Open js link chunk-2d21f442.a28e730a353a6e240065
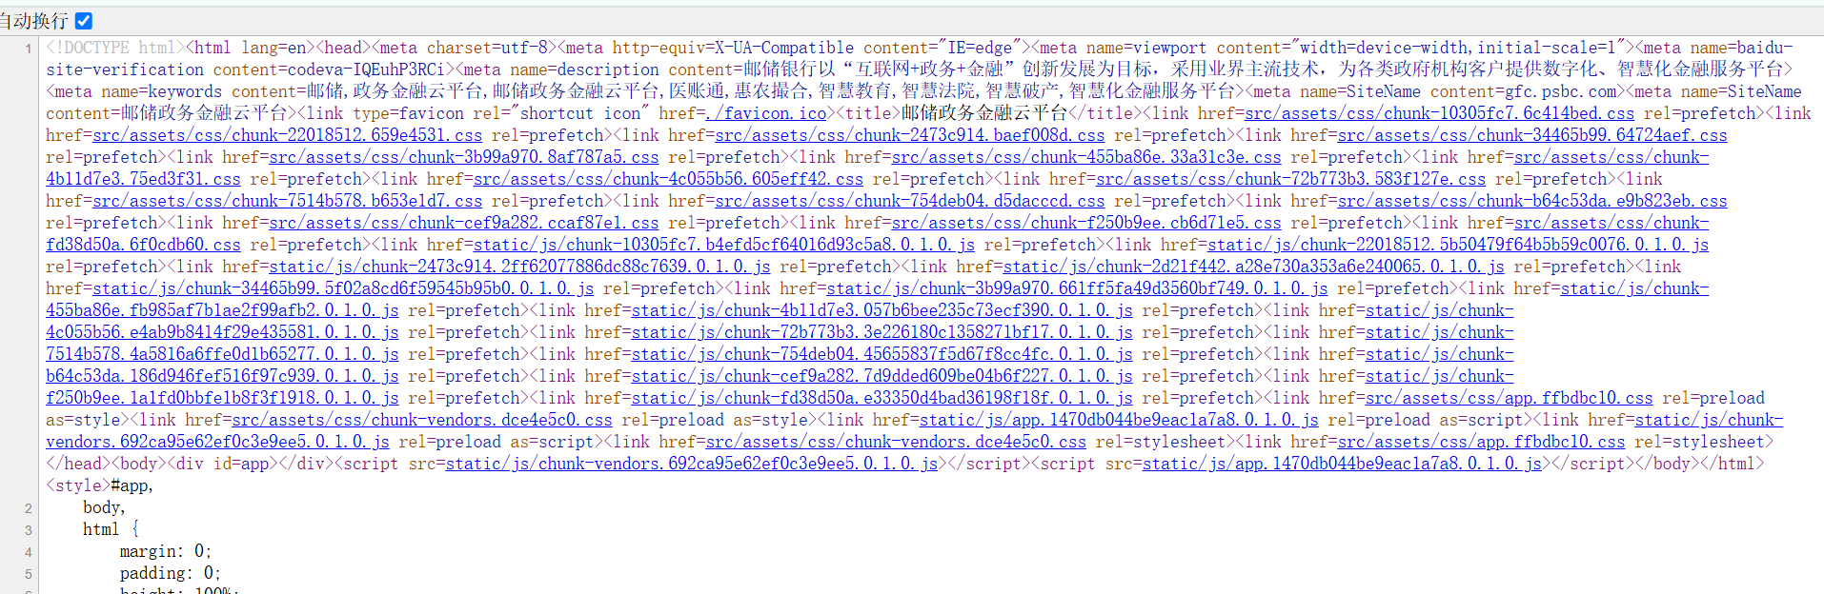 tap(1254, 267)
